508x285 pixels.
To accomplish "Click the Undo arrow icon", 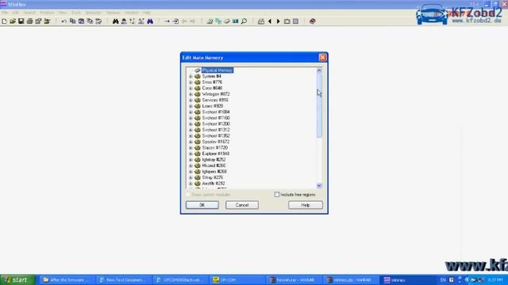I will 63,21.
